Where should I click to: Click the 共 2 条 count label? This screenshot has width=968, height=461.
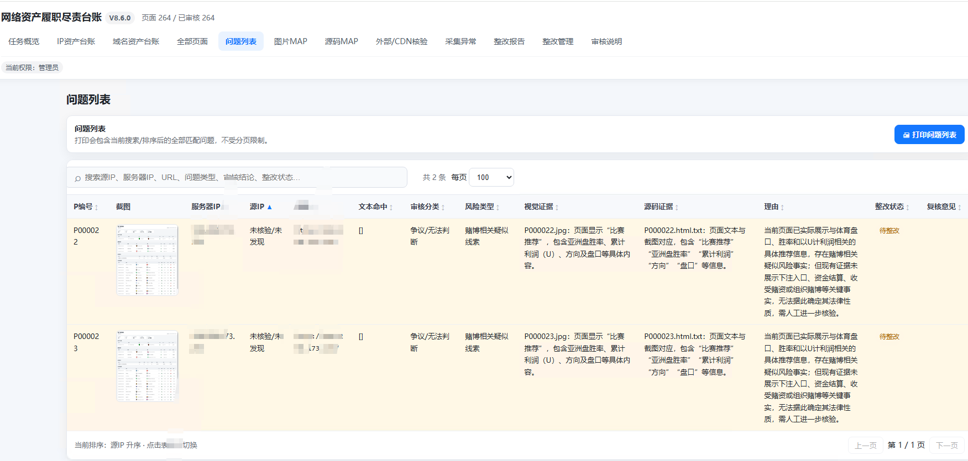click(x=435, y=177)
